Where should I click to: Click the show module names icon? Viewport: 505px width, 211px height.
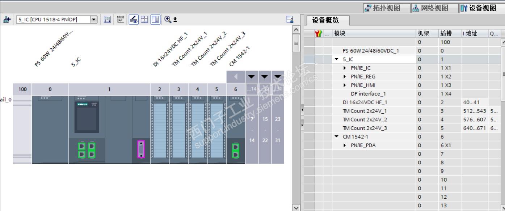[121, 20]
